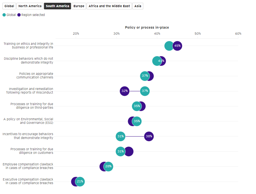This screenshot has width=256, height=194.
Task: Click the 37% teal investigation bubble
Action: [x=145, y=91]
